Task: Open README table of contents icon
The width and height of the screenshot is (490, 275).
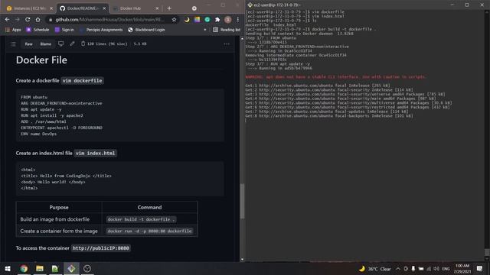Action: click(x=13, y=44)
